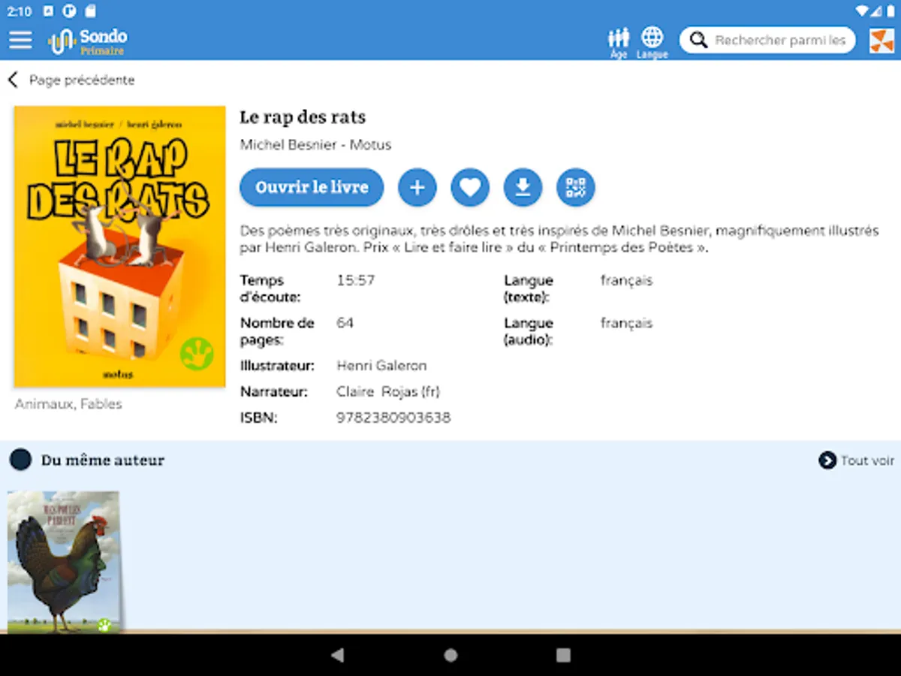Open the rooster book thumbnail
The height and width of the screenshot is (676, 901).
pos(64,562)
